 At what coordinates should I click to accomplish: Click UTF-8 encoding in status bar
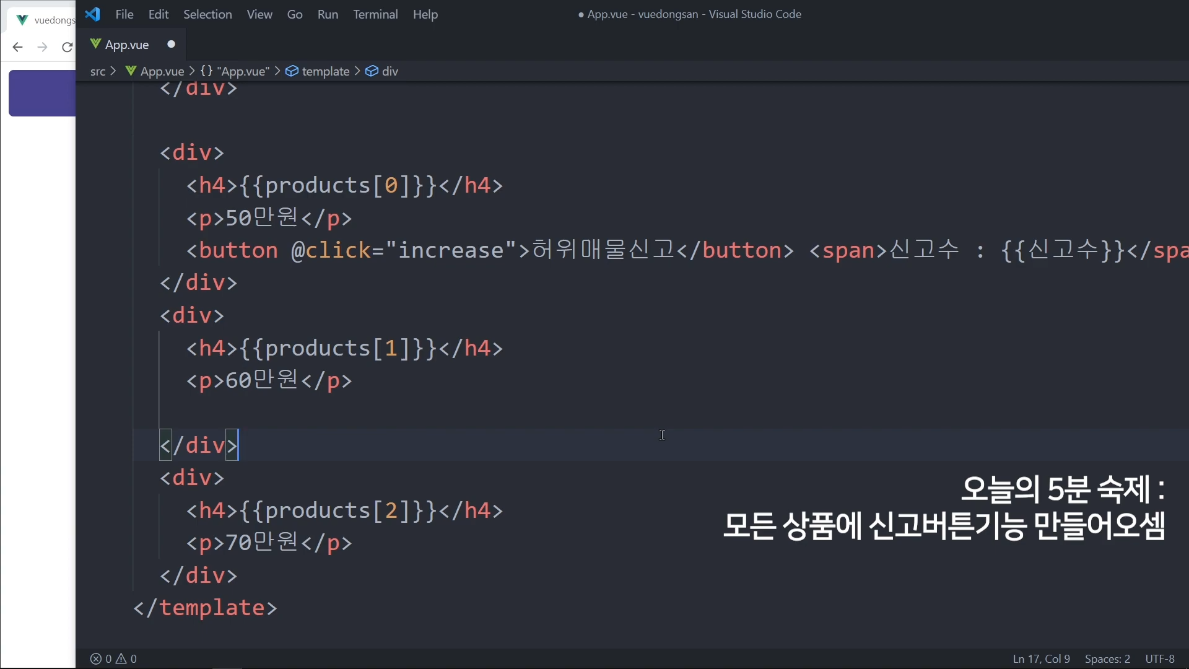pos(1159,658)
